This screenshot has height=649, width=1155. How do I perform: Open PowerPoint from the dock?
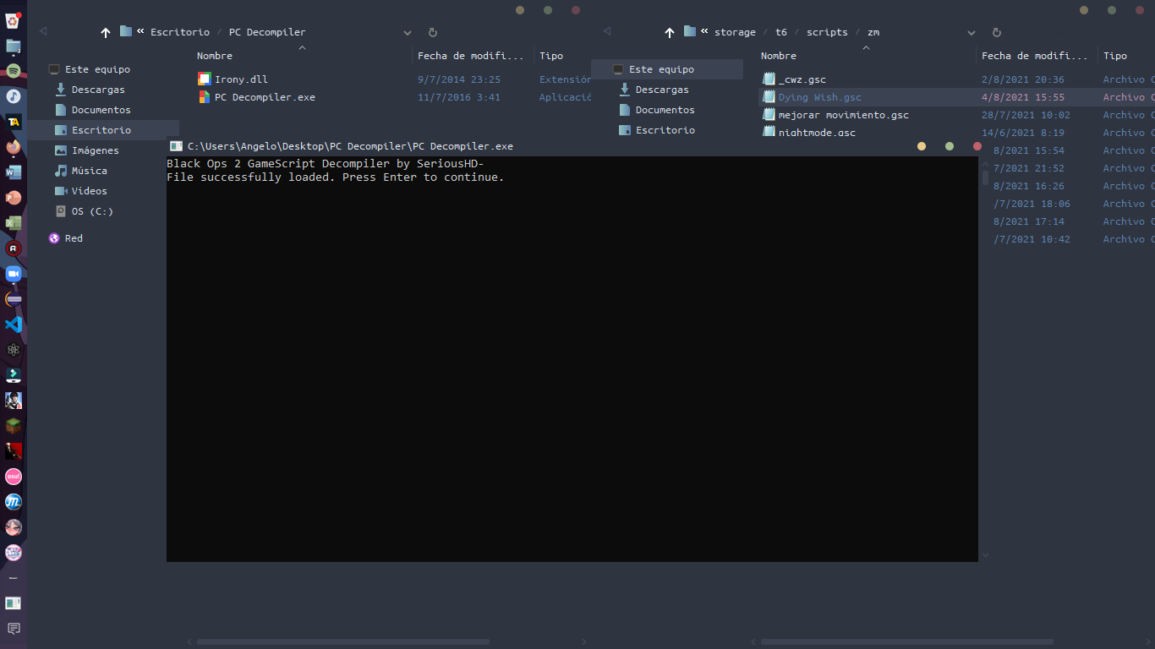[x=14, y=198]
